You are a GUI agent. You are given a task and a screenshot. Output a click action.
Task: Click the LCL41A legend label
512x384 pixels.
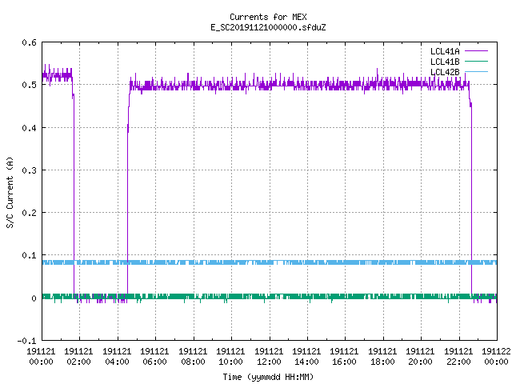pyautogui.click(x=445, y=51)
